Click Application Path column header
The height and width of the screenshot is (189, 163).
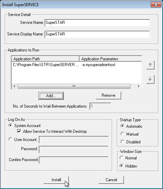pyautogui.click(x=46, y=59)
